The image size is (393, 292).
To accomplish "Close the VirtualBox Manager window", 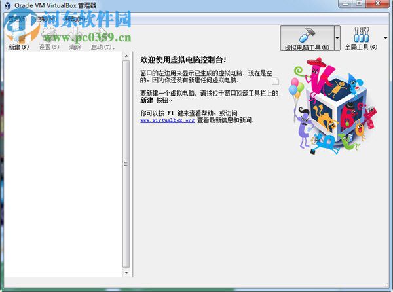I will [x=377, y=3].
